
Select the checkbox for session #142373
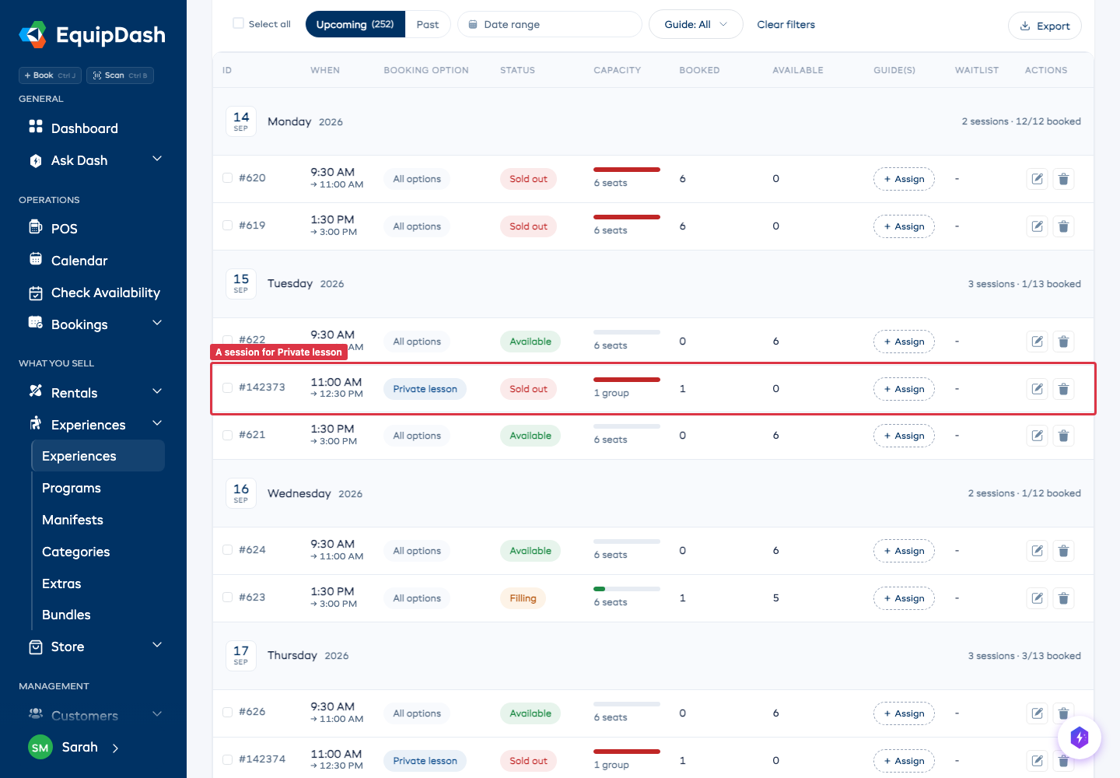tap(228, 387)
